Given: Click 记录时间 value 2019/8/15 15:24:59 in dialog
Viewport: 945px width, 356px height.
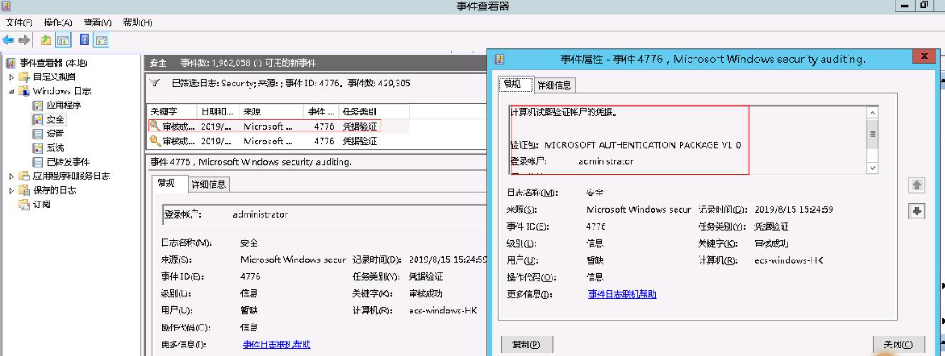Looking at the screenshot, I should tap(794, 209).
